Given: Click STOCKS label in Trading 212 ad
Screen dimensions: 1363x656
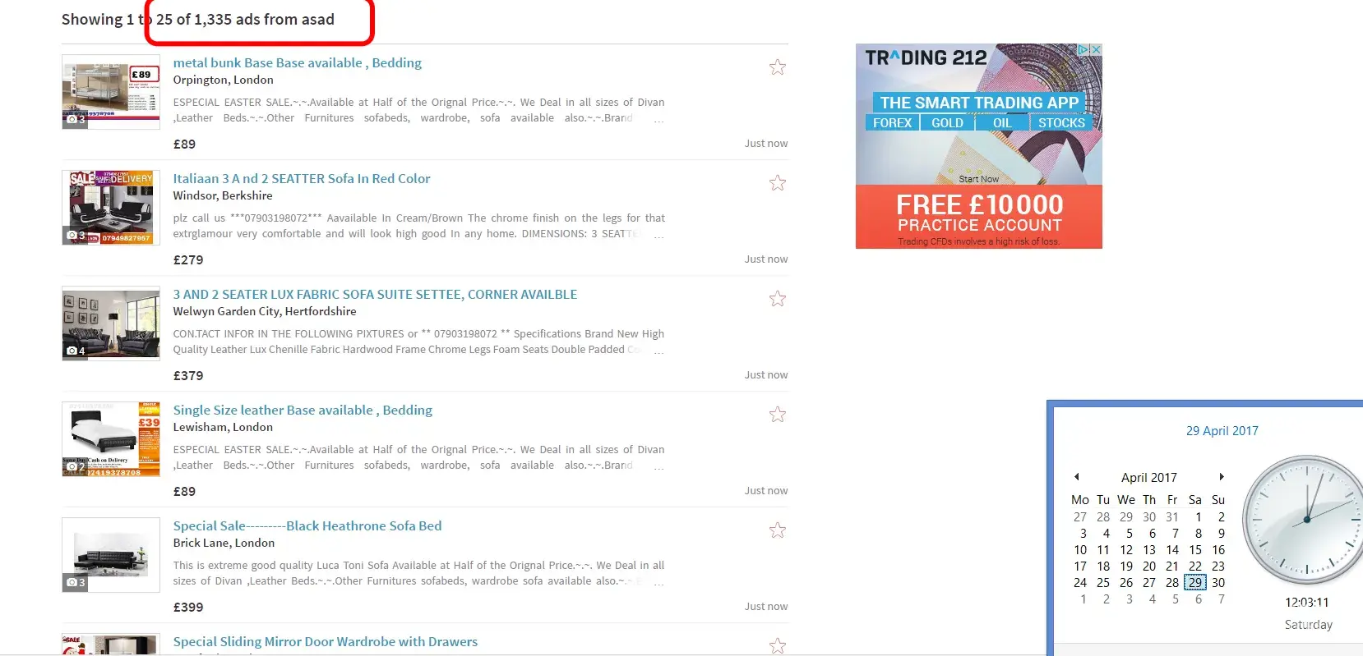Looking at the screenshot, I should click(1061, 123).
